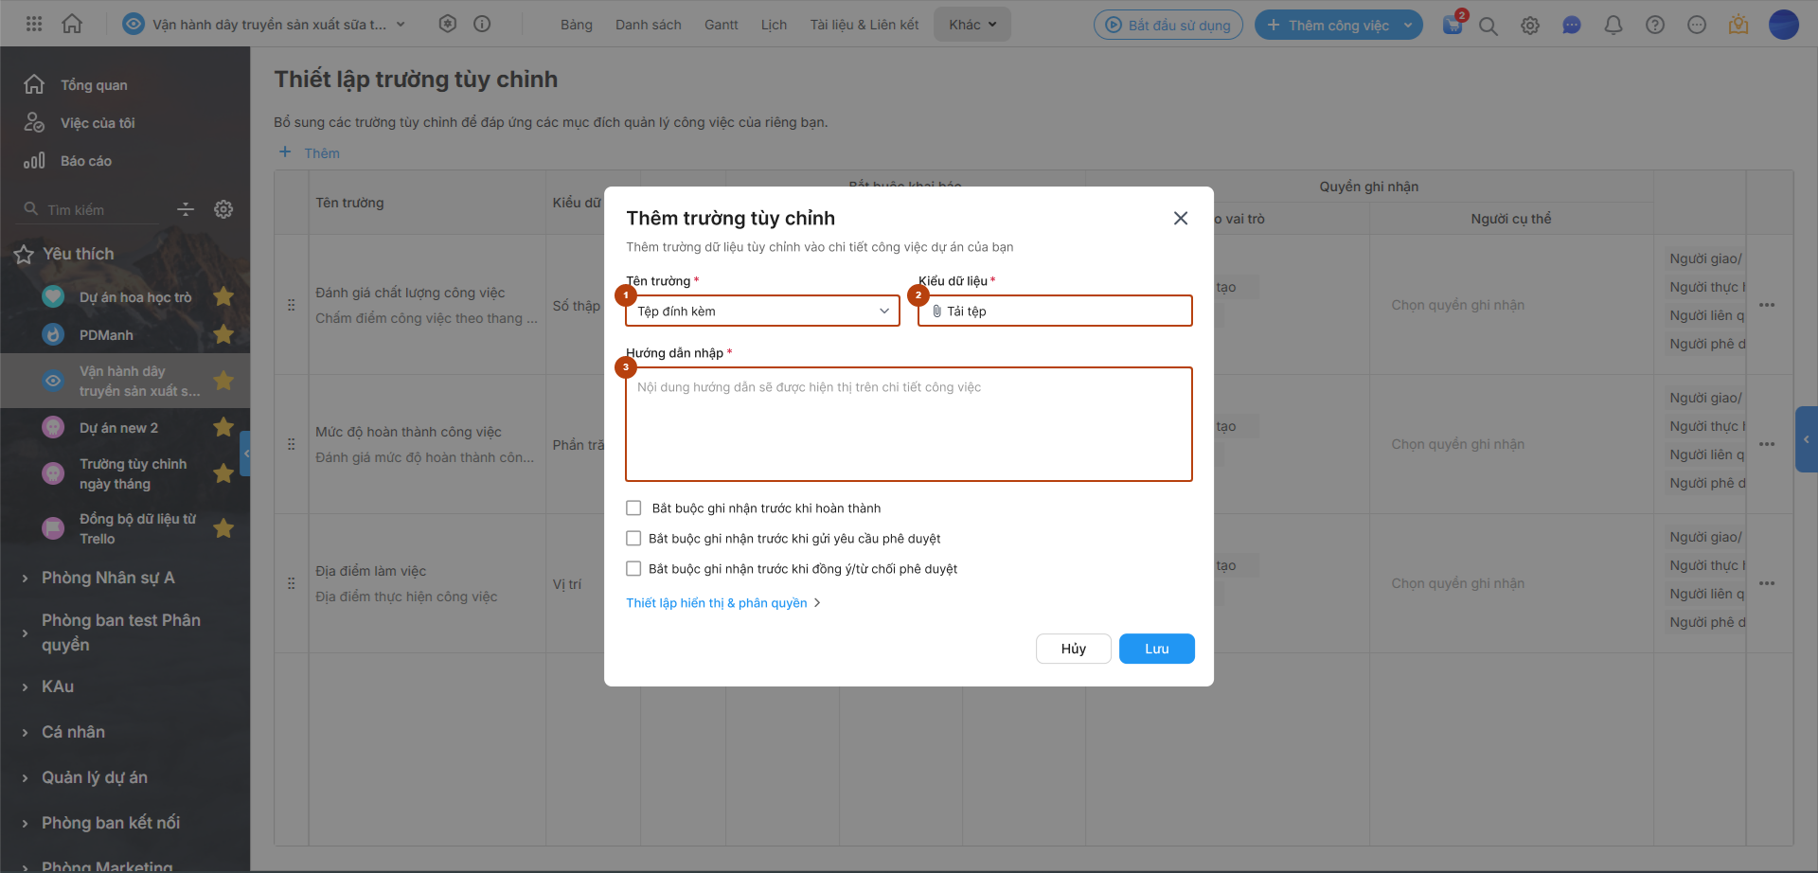Open the Khác dropdown tab

[972, 25]
